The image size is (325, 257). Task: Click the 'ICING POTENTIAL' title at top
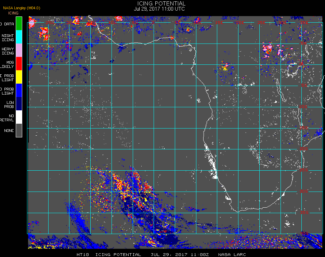click(161, 3)
